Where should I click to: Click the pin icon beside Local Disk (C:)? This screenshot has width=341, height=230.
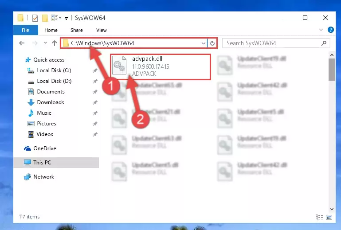coord(95,70)
